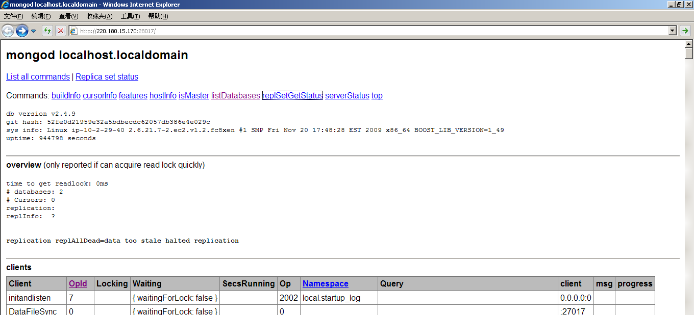694x315 pixels.
Task: Open the 编辑(E) menu
Action: [x=41, y=16]
